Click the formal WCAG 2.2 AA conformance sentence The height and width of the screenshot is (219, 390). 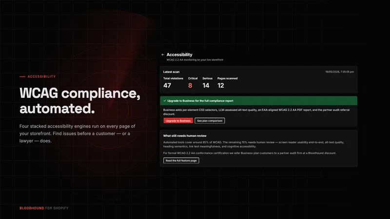tap(250, 153)
